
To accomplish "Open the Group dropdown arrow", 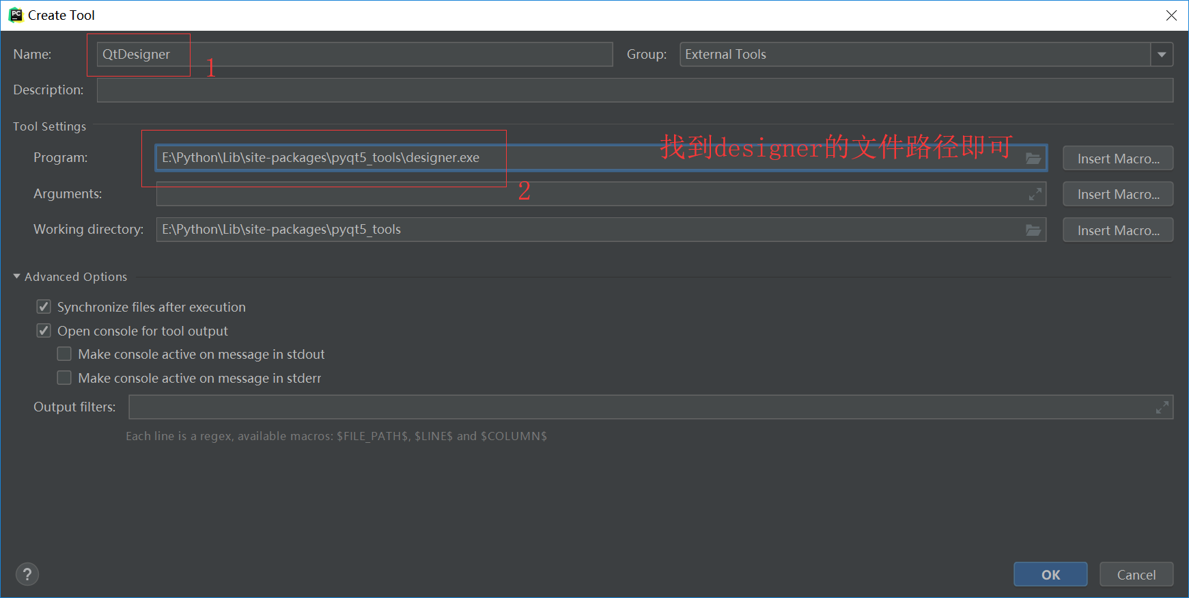I will 1162,55.
